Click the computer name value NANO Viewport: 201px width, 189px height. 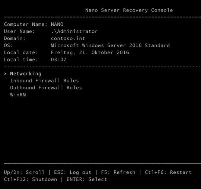coord(57,24)
